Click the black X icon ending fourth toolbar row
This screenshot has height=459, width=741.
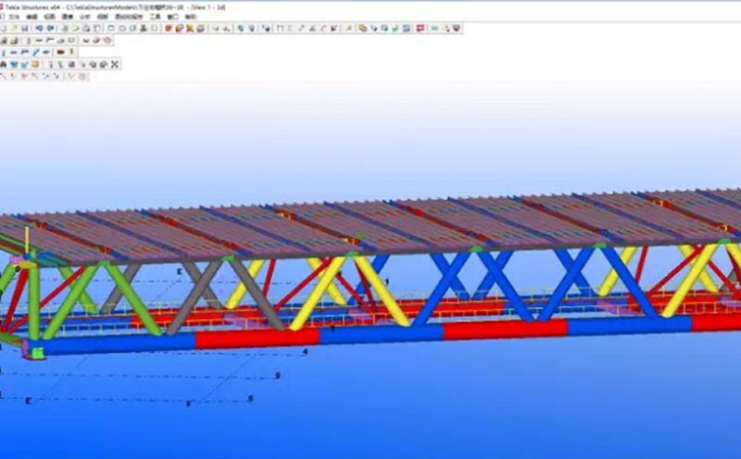114,64
